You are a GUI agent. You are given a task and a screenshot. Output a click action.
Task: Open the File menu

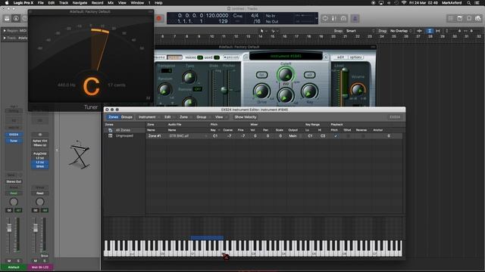click(40, 3)
